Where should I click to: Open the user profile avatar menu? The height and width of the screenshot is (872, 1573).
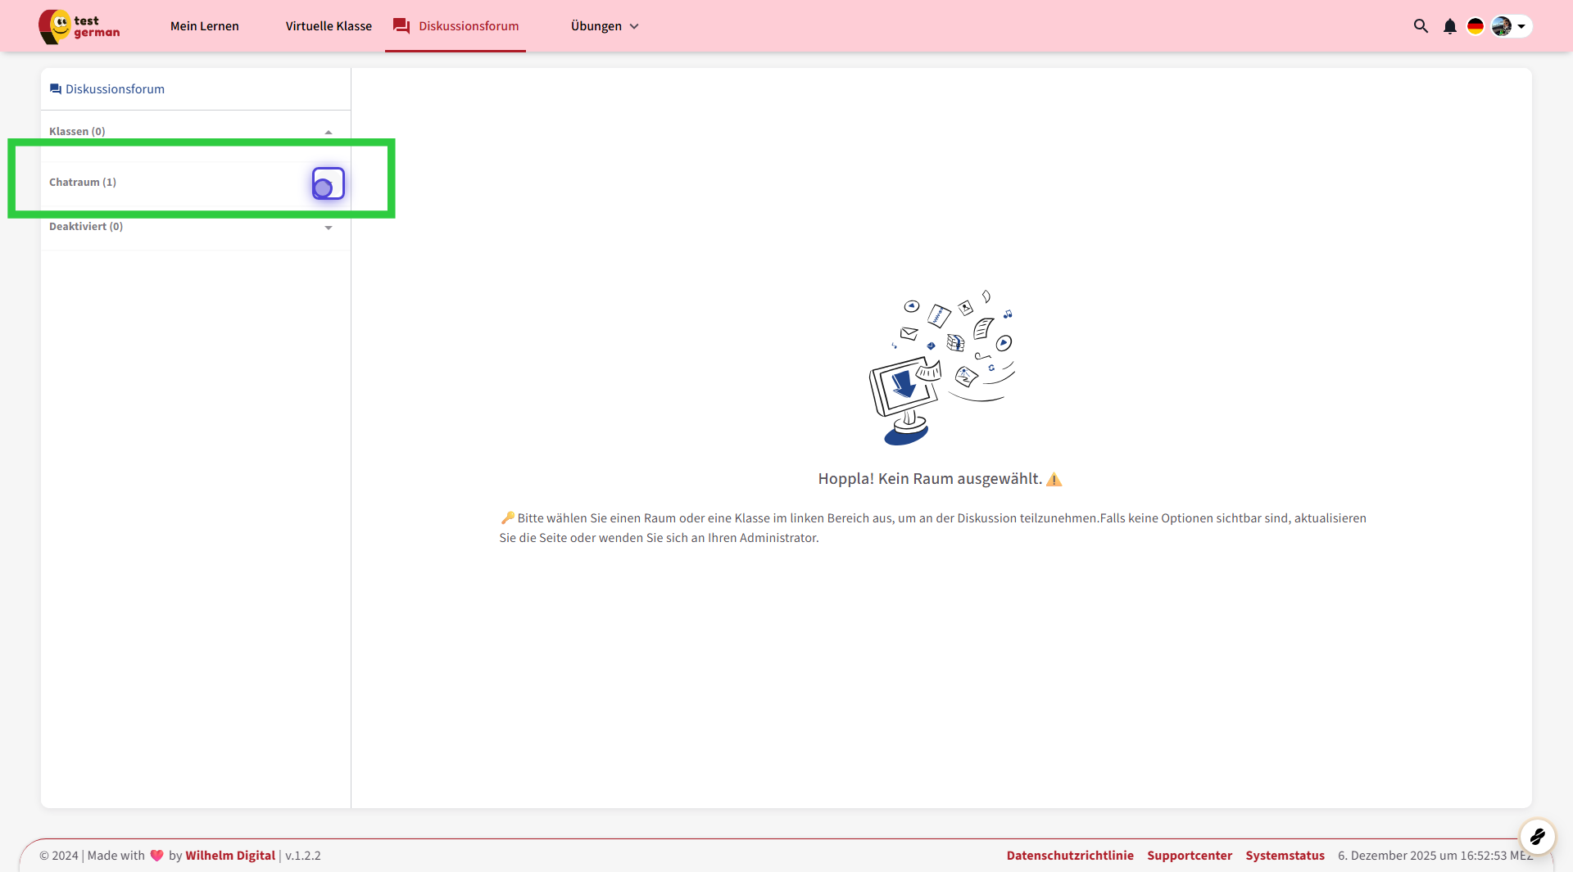[x=1509, y=26]
